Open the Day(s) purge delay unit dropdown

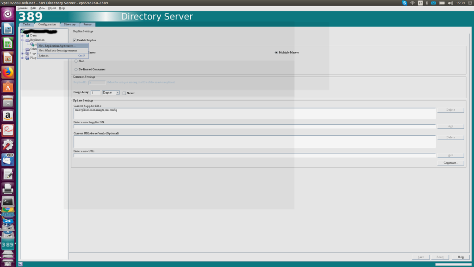point(111,93)
